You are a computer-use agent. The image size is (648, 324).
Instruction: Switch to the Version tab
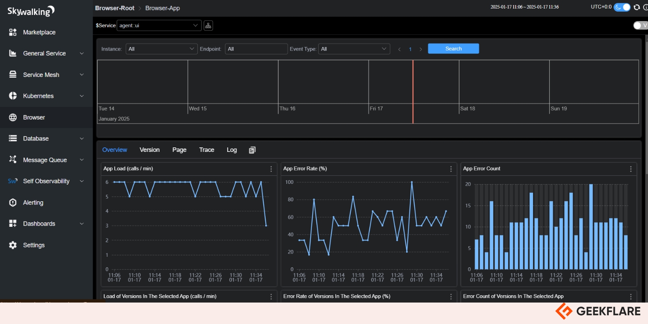[x=149, y=150]
